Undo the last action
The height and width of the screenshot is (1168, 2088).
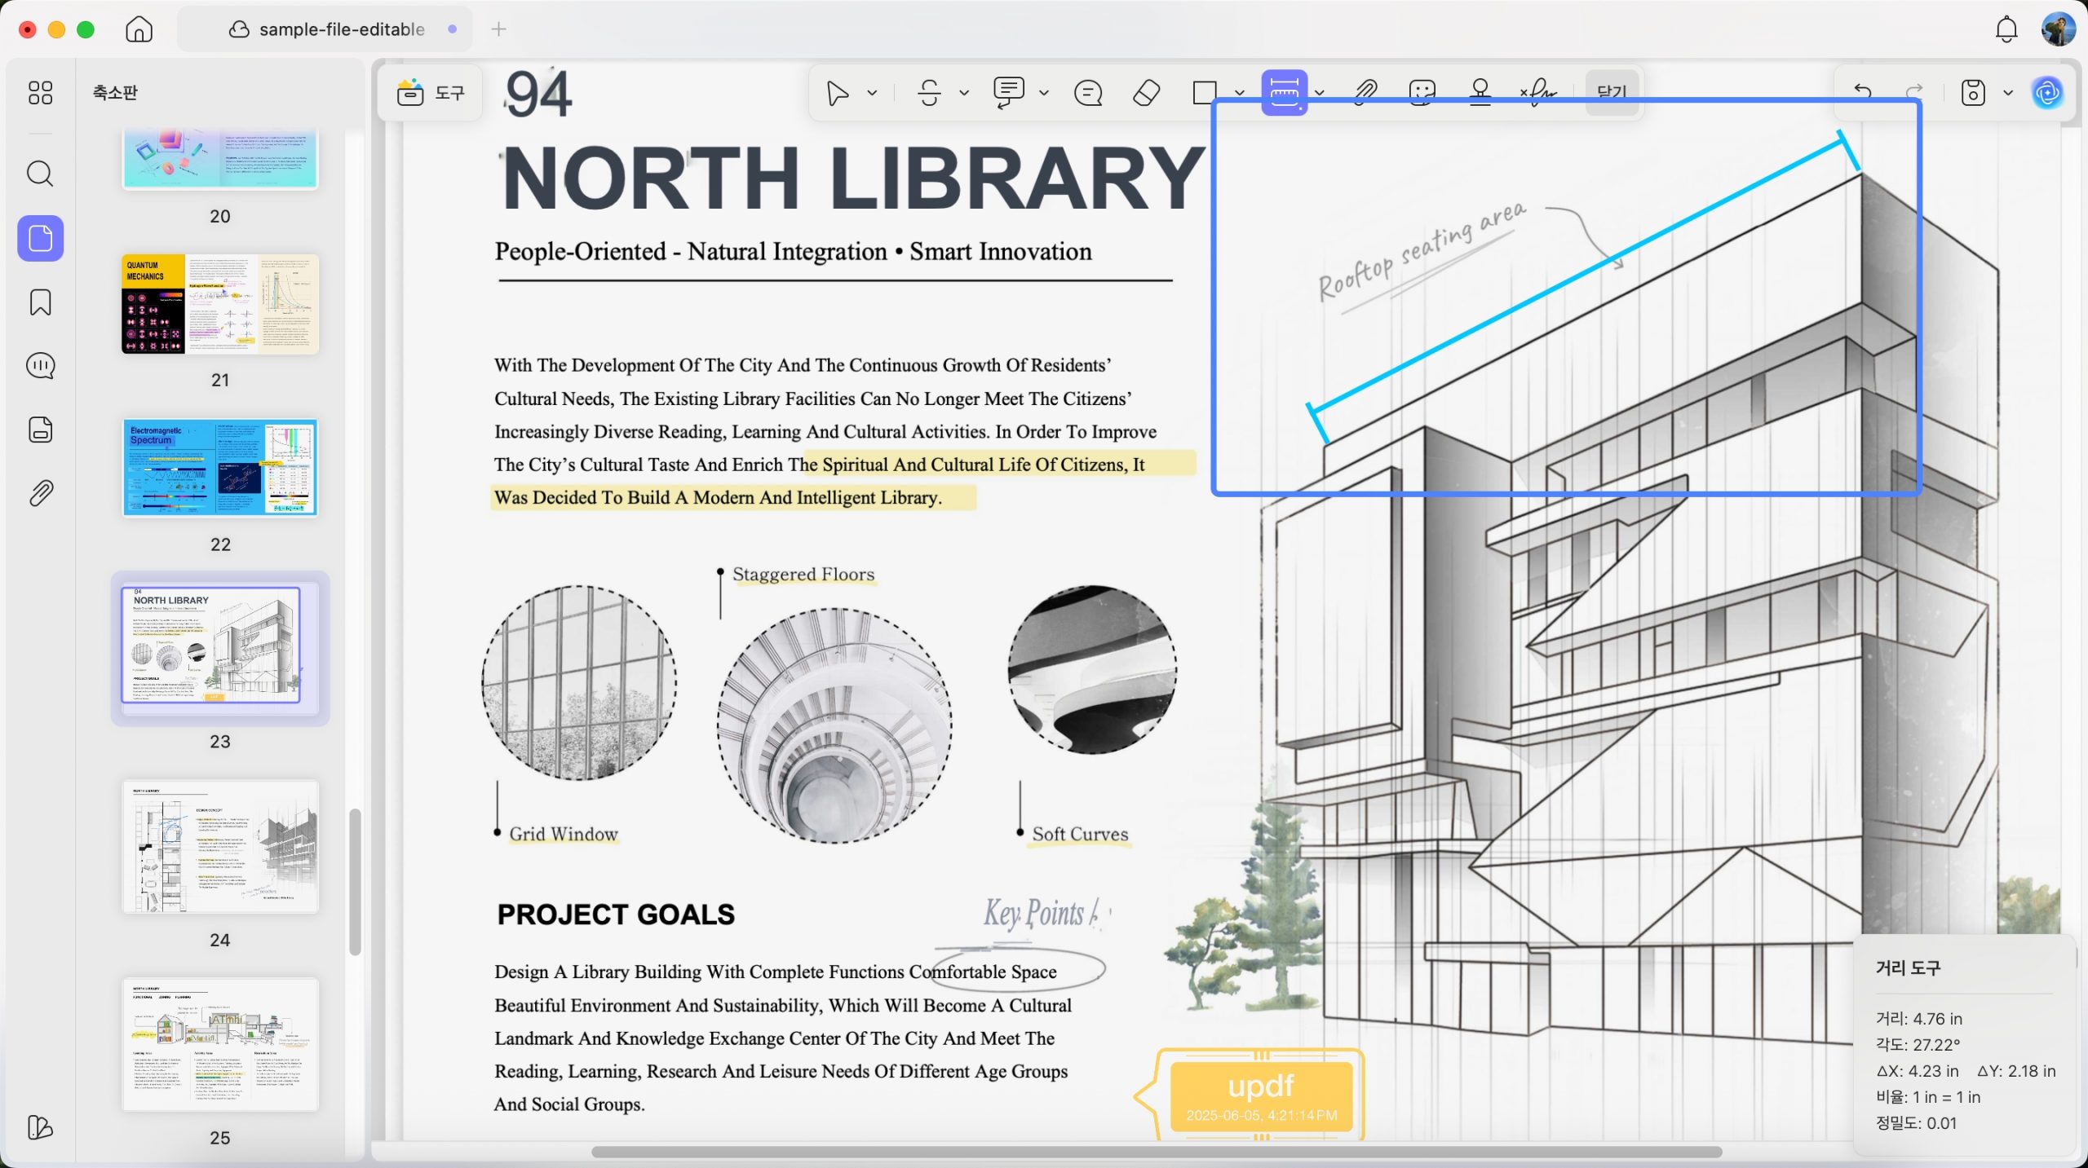[x=1863, y=93]
